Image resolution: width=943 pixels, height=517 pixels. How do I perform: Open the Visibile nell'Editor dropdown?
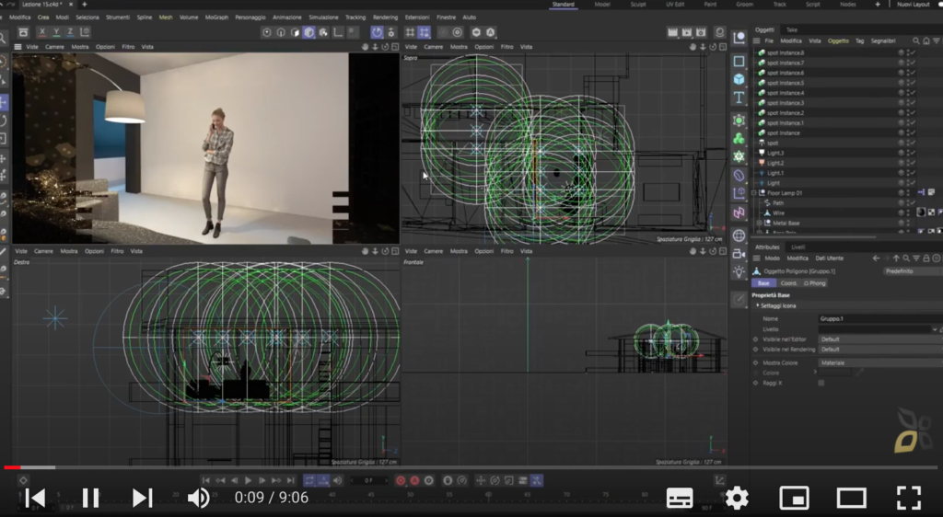pos(880,339)
